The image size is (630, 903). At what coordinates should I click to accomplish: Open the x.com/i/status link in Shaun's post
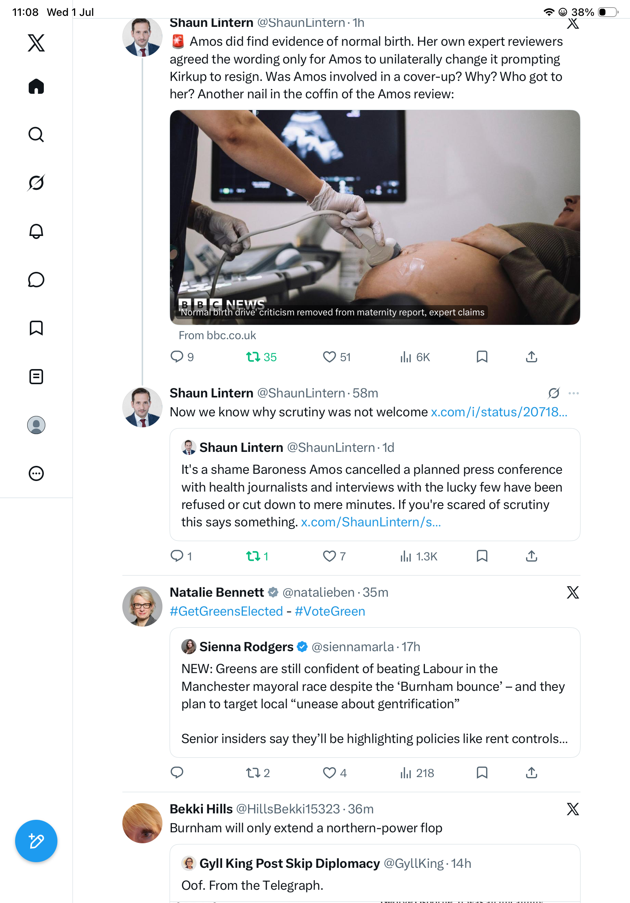tap(499, 412)
